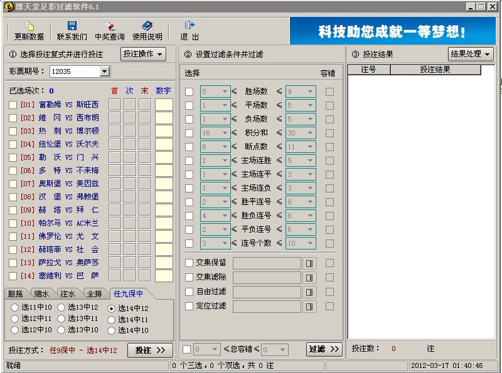Click the yellow 数字 box for match 03
The height and width of the screenshot is (373, 502).
164,131
